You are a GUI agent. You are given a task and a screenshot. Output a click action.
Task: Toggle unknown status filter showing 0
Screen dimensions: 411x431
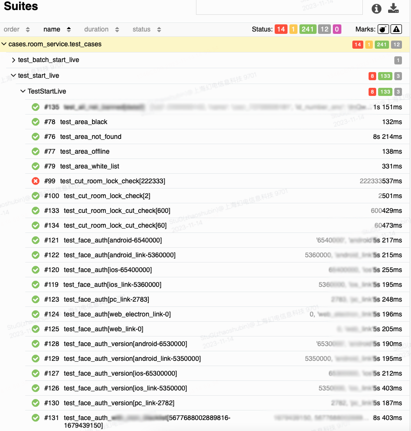[337, 29]
